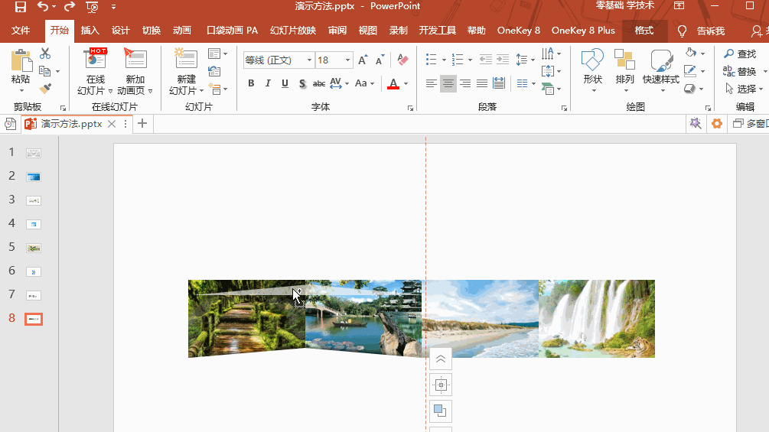Select the waterfall picture on slide
The height and width of the screenshot is (432, 769).
(x=597, y=318)
